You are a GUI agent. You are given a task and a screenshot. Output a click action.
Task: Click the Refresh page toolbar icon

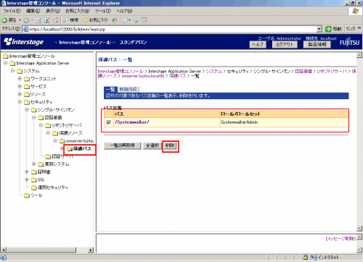pos(47,20)
